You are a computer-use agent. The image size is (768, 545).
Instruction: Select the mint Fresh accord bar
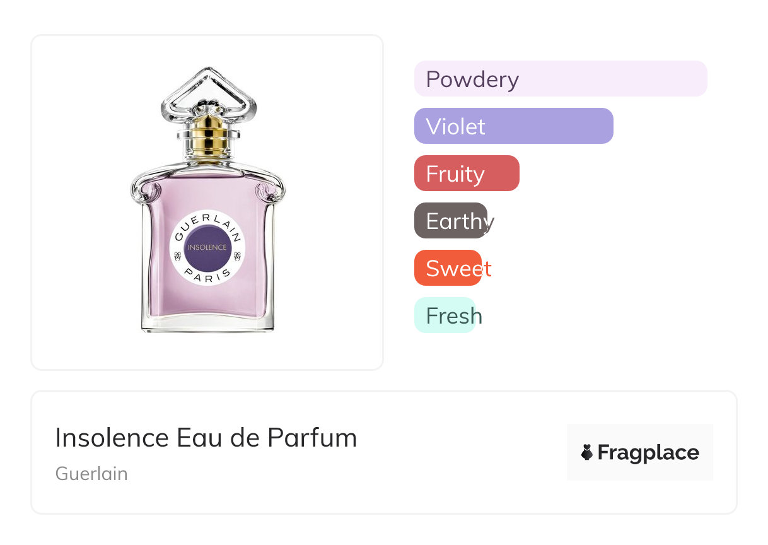(x=445, y=315)
